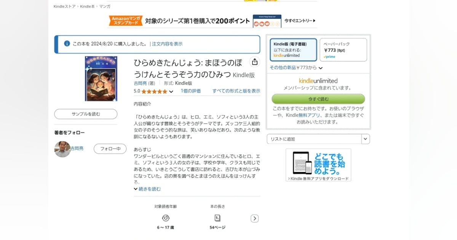This screenshot has width=457, height=240.
Task: Open the リストに追加 dropdown arrow
Action: (366, 139)
